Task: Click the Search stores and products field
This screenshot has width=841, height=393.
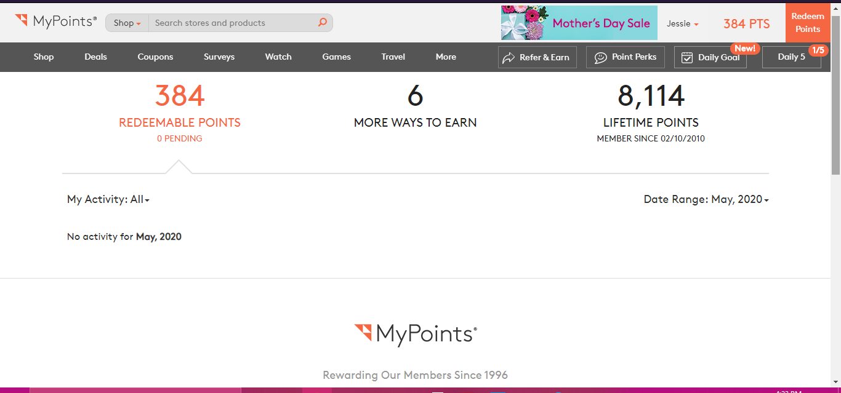Action: (x=234, y=23)
